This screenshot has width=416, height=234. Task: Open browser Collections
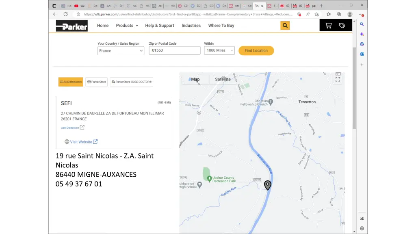(339, 14)
